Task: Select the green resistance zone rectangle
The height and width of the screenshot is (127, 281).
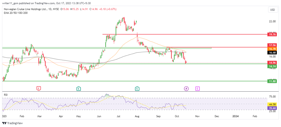Action: coord(107,48)
